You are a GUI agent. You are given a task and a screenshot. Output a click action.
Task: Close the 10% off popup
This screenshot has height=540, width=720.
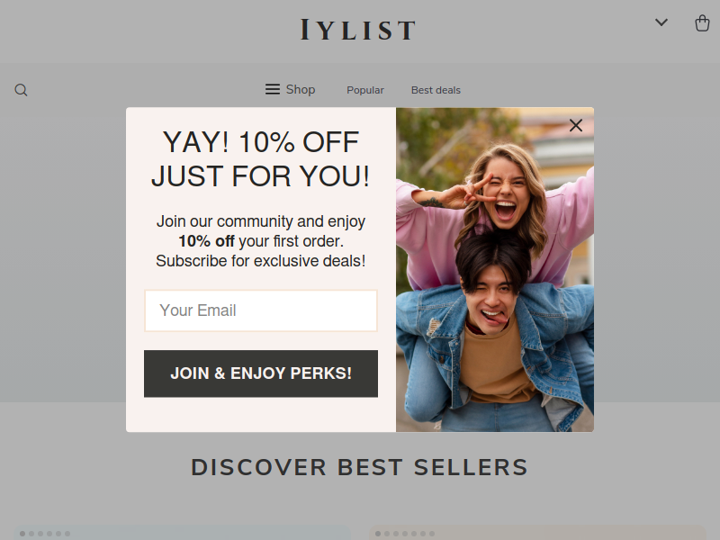tap(576, 125)
